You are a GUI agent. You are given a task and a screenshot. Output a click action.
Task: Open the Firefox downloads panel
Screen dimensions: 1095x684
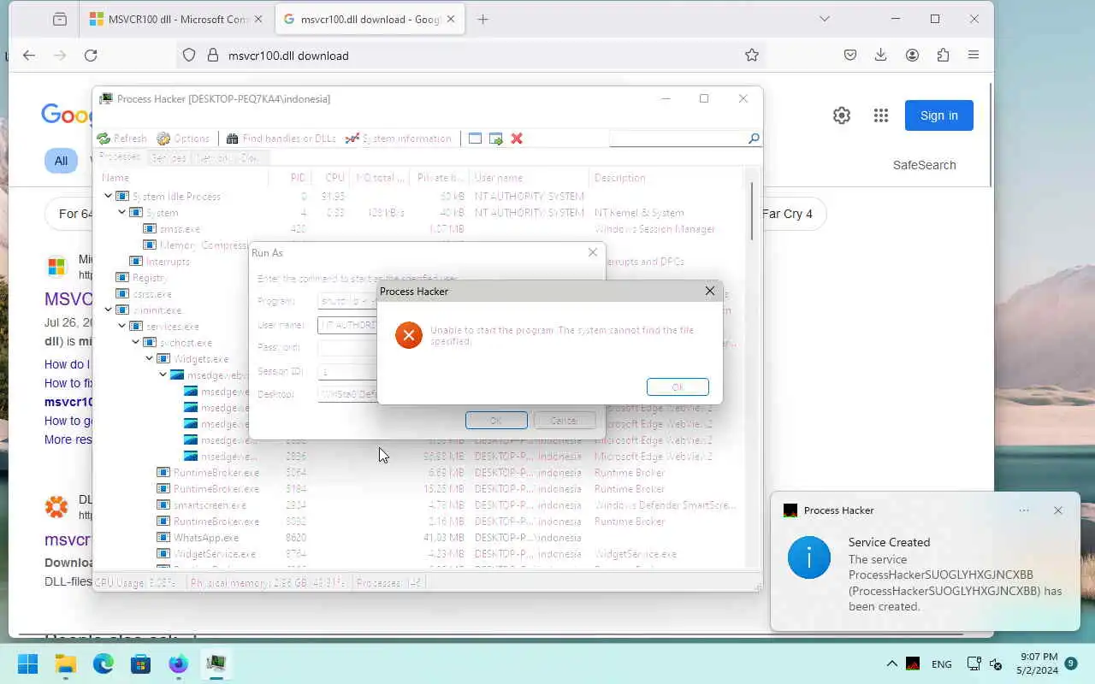point(881,56)
